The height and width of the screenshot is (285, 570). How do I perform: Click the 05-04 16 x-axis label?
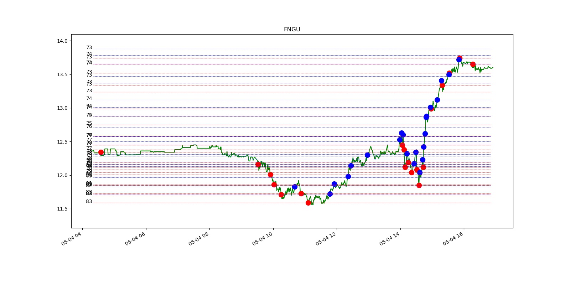(x=454, y=238)
